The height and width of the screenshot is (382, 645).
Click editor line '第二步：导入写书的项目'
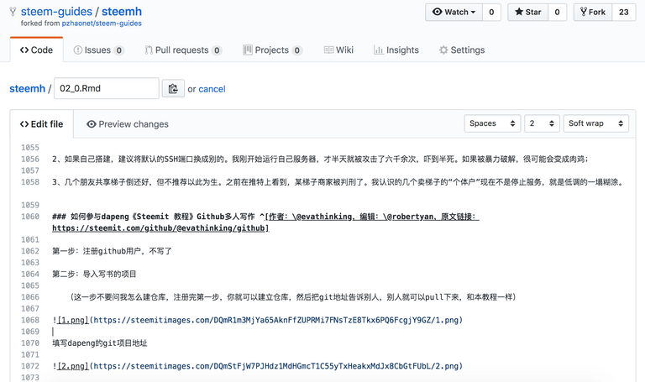[x=94, y=275]
